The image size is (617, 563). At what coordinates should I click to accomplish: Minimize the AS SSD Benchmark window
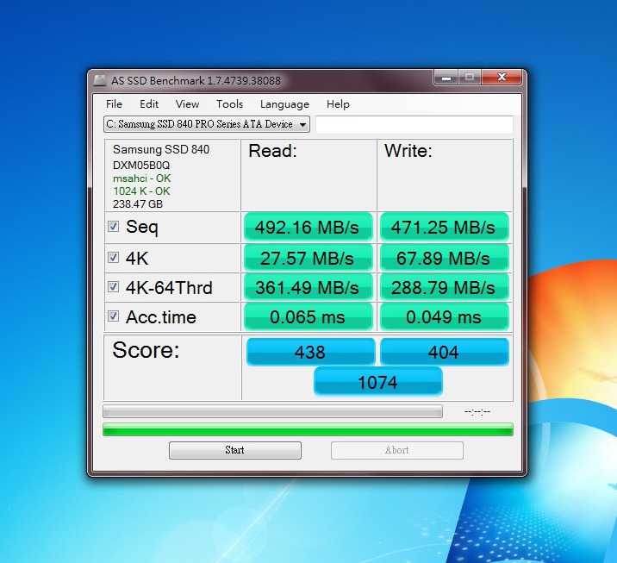(x=446, y=77)
